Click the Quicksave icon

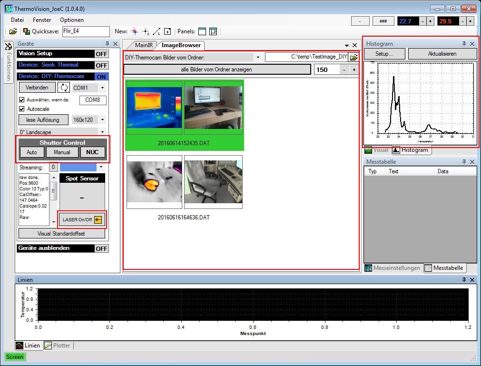(27, 31)
